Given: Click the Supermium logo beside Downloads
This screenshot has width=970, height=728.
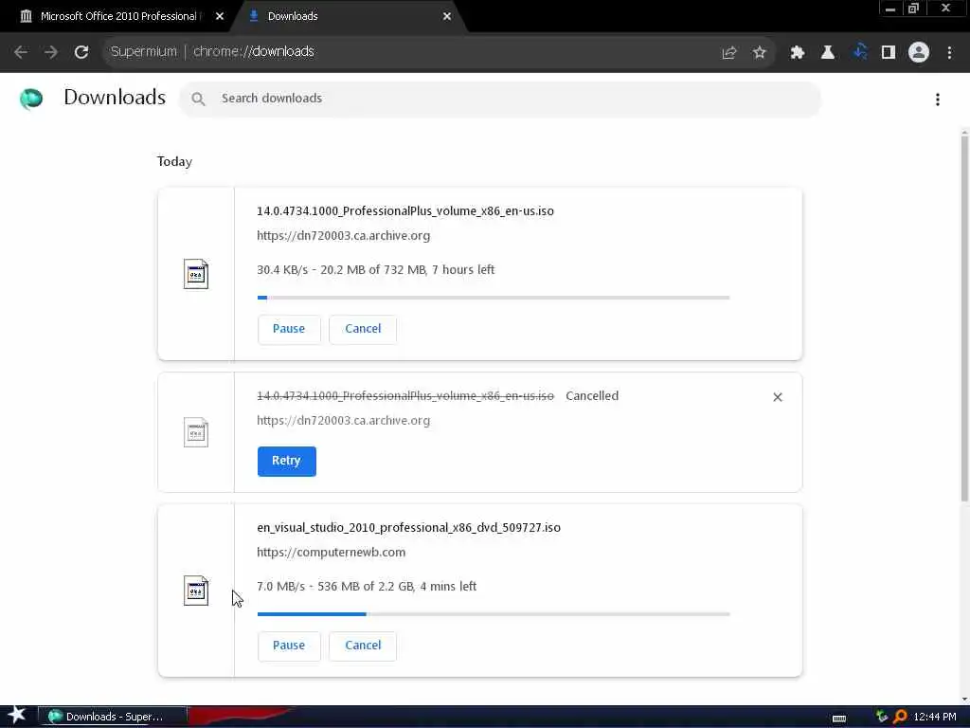Looking at the screenshot, I should pyautogui.click(x=31, y=99).
